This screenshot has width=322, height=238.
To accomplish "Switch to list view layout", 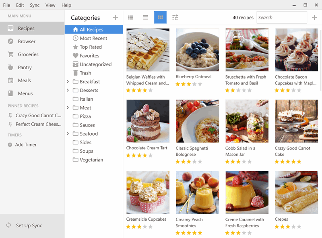I will point(131,17).
